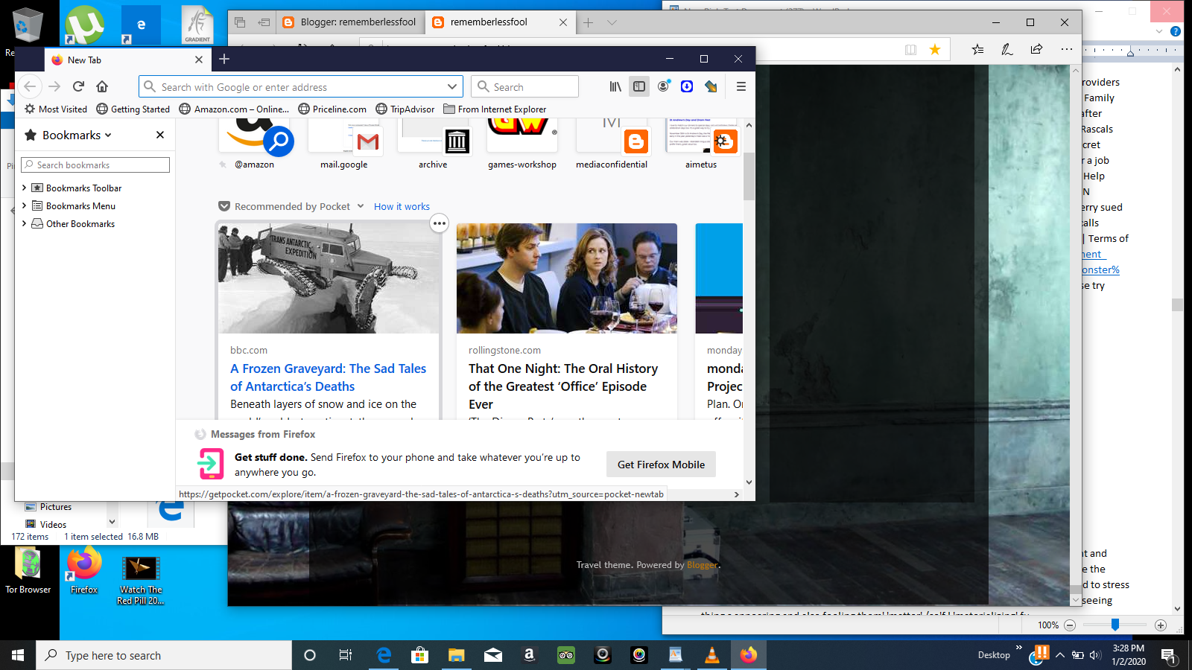Click Get Firefox Mobile button
The image size is (1192, 670).
661,465
